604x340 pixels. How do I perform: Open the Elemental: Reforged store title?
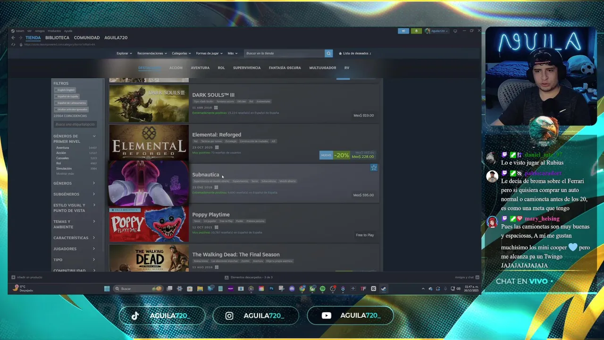(x=217, y=135)
